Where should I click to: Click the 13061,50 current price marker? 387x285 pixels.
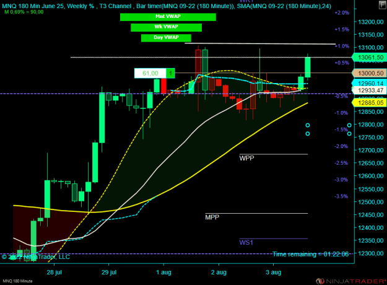pos(369,58)
